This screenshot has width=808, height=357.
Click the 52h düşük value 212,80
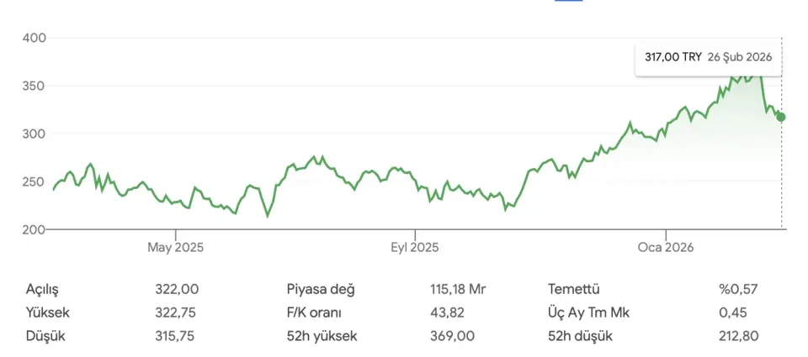coord(738,336)
